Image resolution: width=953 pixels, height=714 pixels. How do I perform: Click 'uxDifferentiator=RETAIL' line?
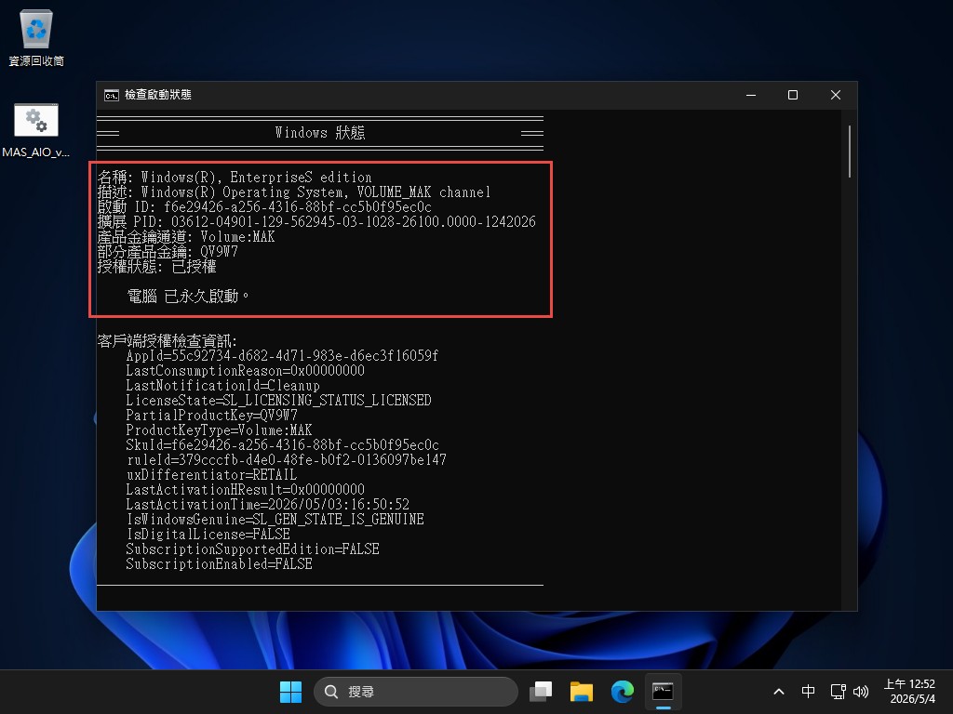coord(211,475)
